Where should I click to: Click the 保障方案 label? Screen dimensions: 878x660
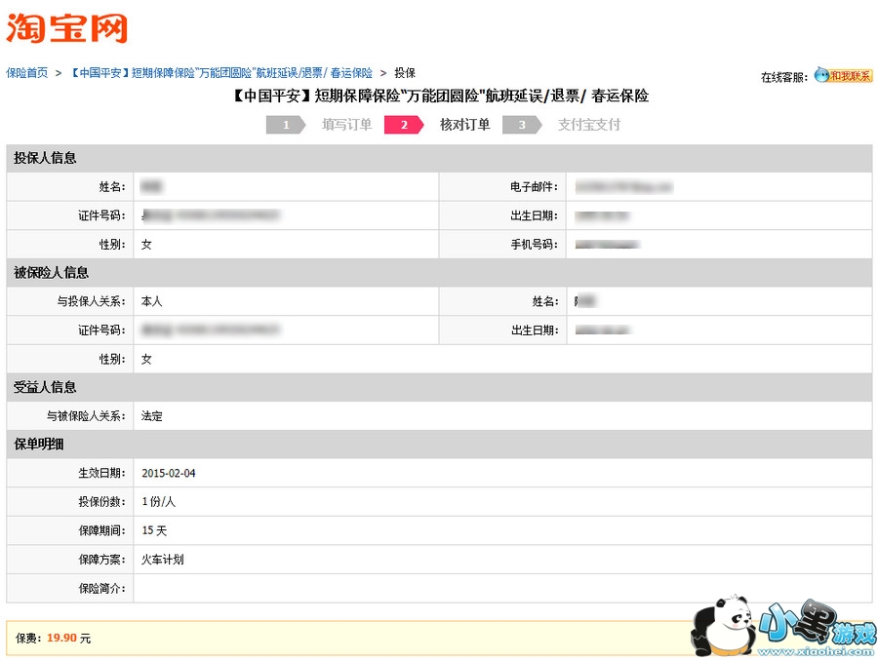pos(101,560)
